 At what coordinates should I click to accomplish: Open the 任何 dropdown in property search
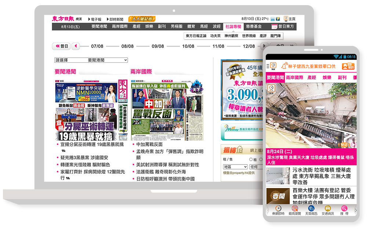point(256,167)
